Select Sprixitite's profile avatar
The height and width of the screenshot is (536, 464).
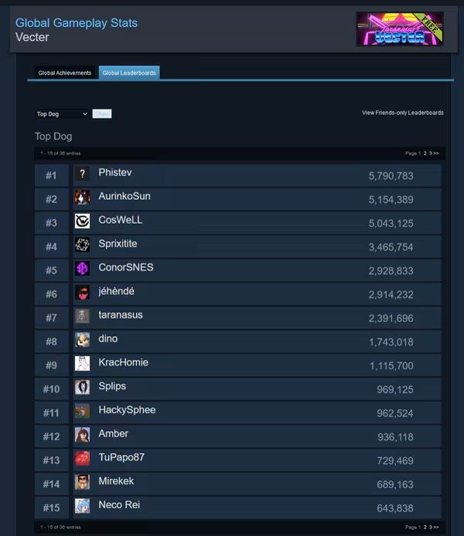(x=82, y=245)
